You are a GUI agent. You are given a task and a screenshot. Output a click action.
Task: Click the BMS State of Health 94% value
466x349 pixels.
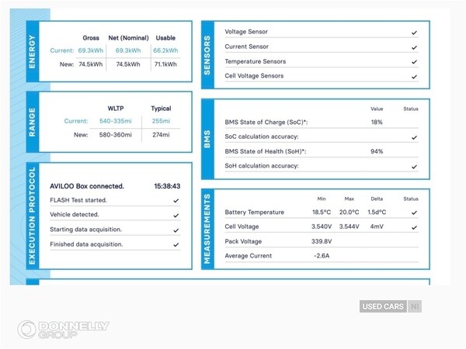click(377, 151)
